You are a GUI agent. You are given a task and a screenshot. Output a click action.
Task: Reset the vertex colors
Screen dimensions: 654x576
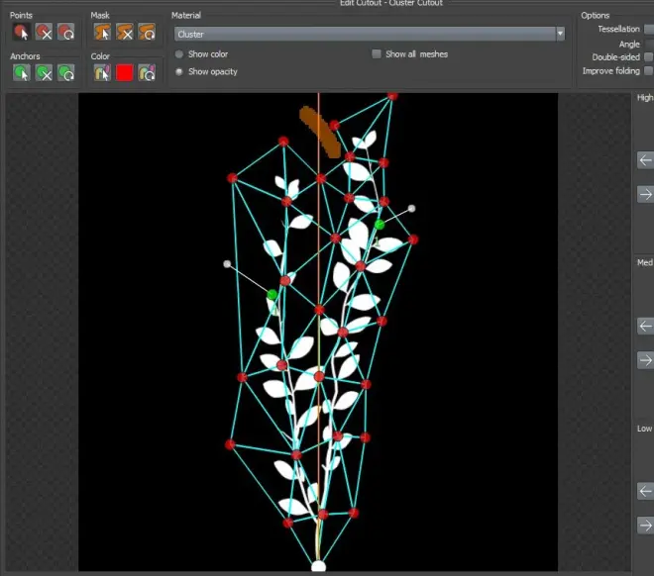click(147, 73)
